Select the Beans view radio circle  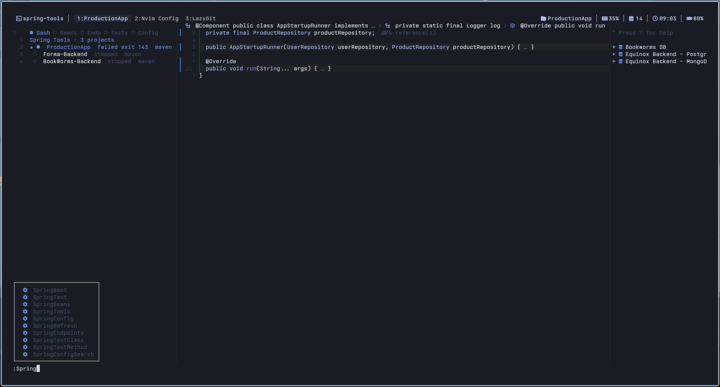tap(55, 33)
